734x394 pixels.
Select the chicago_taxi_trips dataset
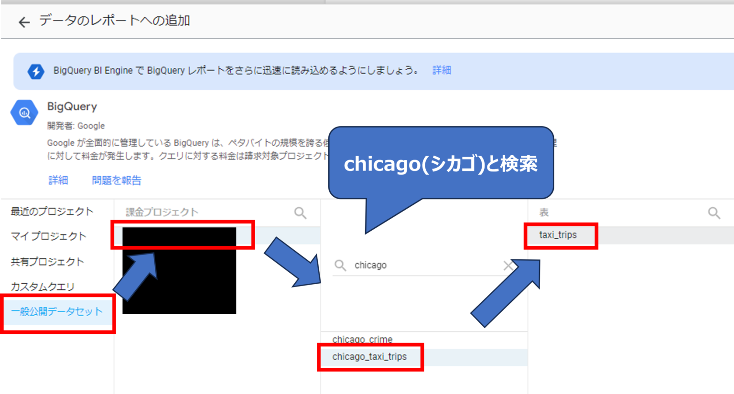tap(369, 357)
